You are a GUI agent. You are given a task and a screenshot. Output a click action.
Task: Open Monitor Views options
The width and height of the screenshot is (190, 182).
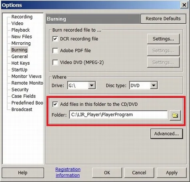tap(26, 76)
